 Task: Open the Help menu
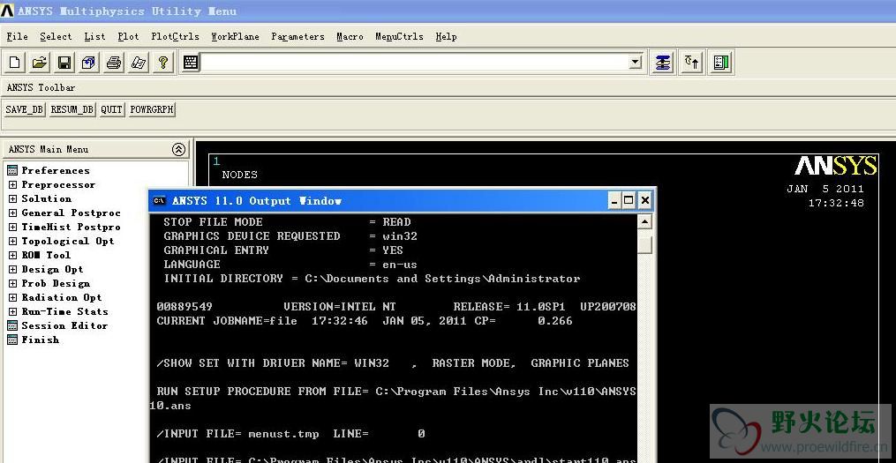pyautogui.click(x=447, y=36)
